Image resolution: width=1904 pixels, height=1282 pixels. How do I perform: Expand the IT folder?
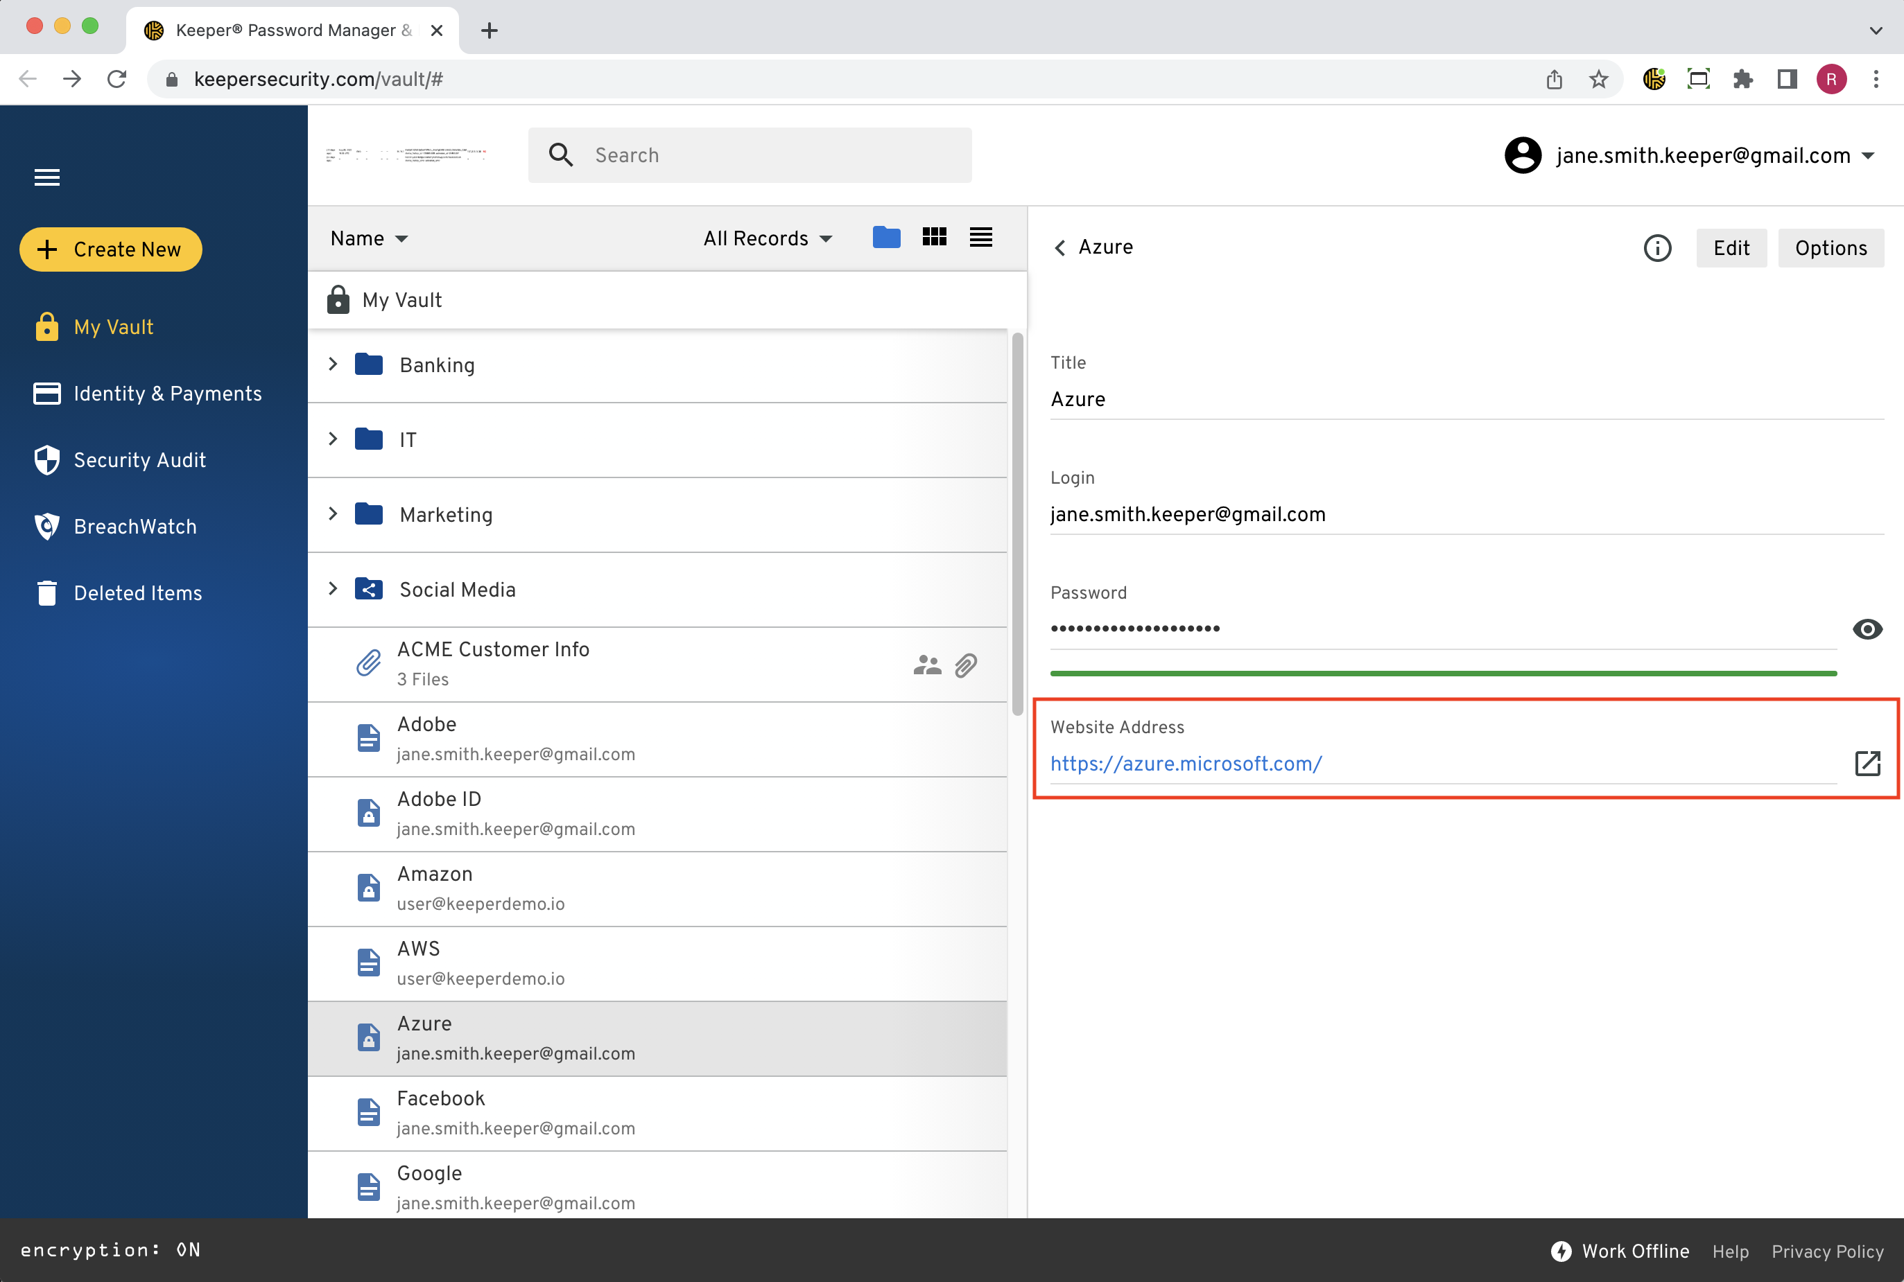(333, 439)
